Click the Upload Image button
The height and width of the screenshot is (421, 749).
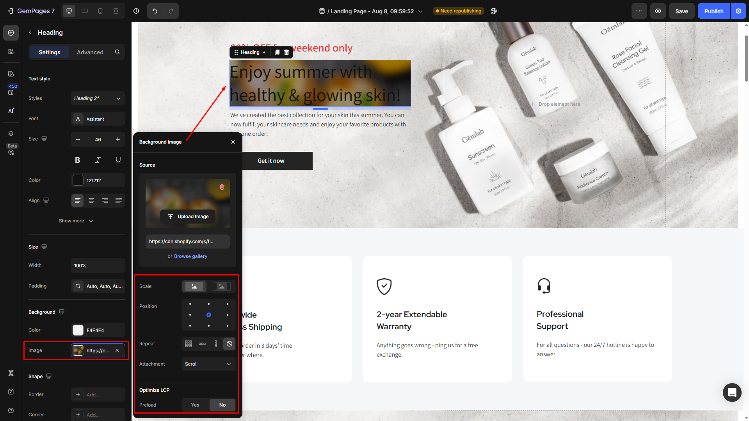188,217
